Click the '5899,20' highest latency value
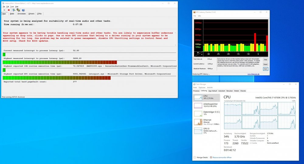 pos(77,58)
